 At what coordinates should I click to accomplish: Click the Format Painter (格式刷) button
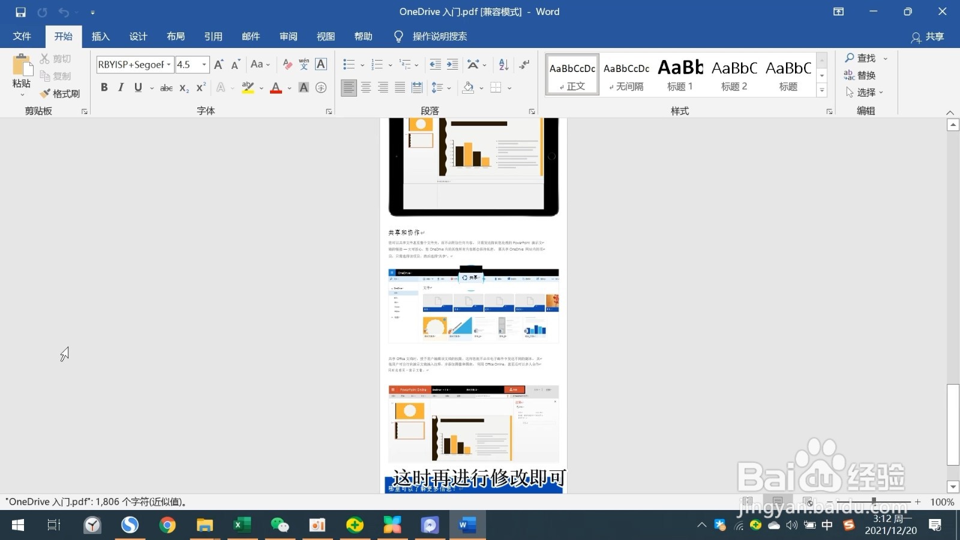click(x=60, y=94)
